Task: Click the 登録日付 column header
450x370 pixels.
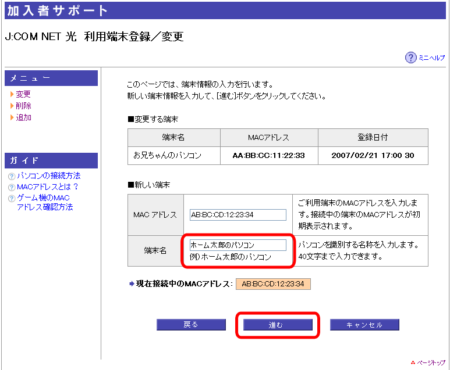Action: click(x=373, y=138)
